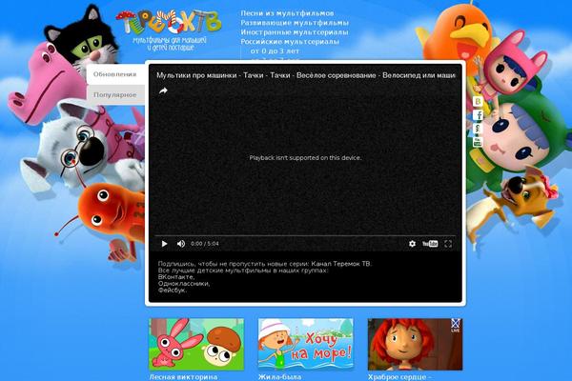The height and width of the screenshot is (381, 572).
Task: Click the 0:00 / 5:04 time display
Action: (x=205, y=244)
